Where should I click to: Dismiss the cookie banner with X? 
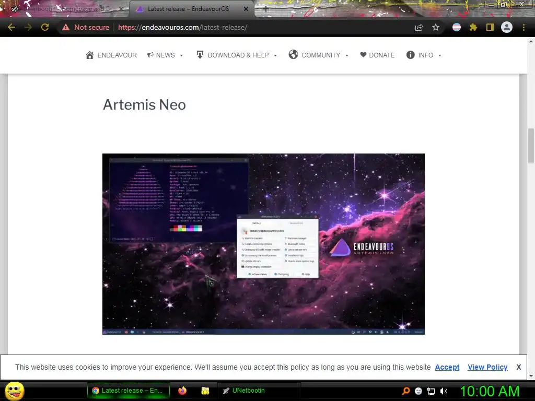pos(519,367)
